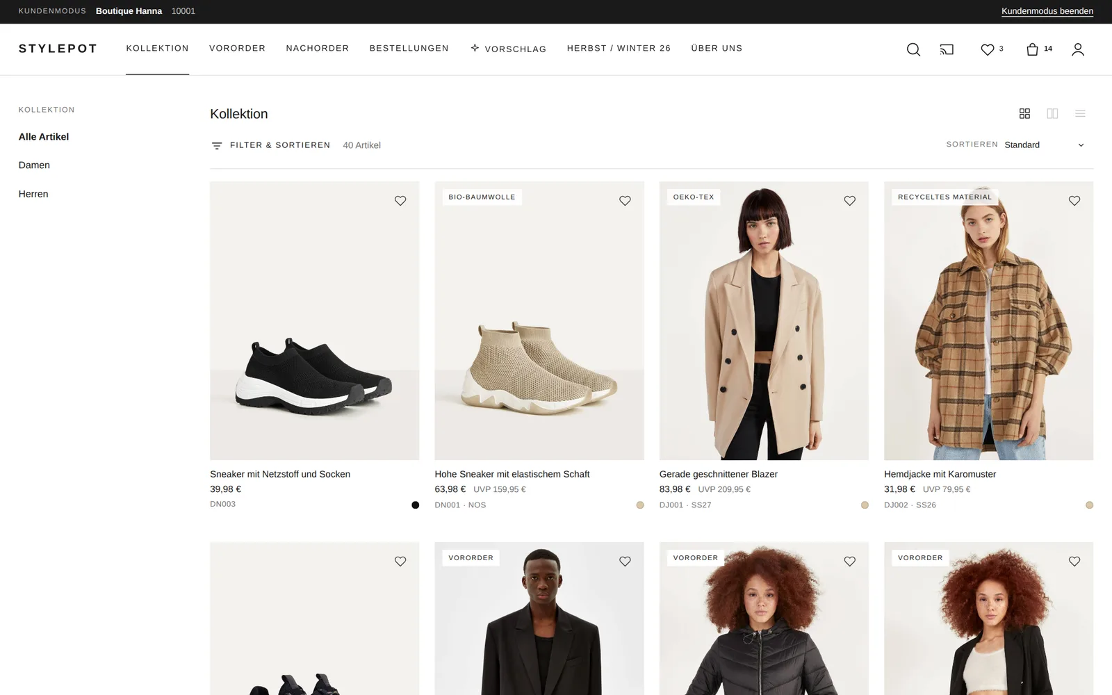Switch to list view icon
The width and height of the screenshot is (1112, 695).
[x=1080, y=113]
